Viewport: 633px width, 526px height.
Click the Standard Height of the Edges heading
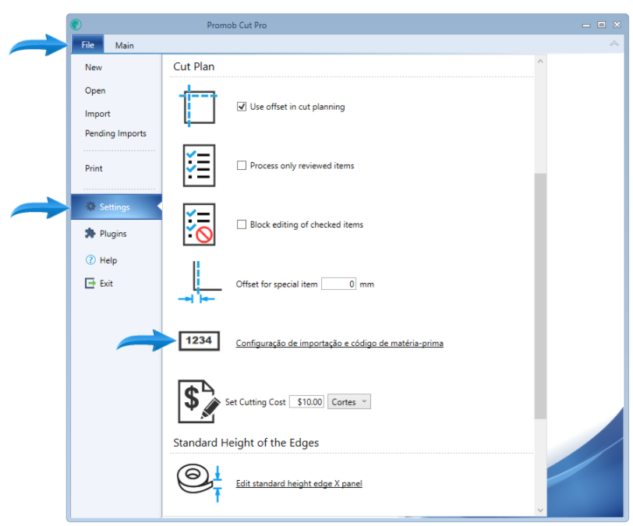pyautogui.click(x=246, y=443)
